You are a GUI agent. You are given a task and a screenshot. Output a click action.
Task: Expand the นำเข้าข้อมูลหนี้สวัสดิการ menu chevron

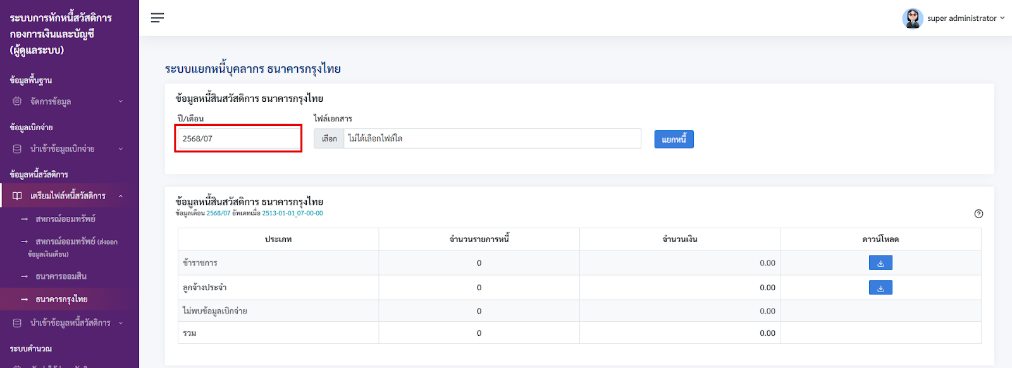(x=121, y=322)
